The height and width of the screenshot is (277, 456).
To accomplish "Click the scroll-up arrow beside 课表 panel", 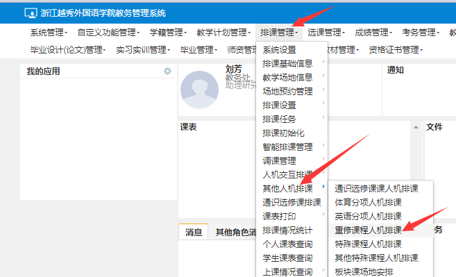I will [x=416, y=127].
